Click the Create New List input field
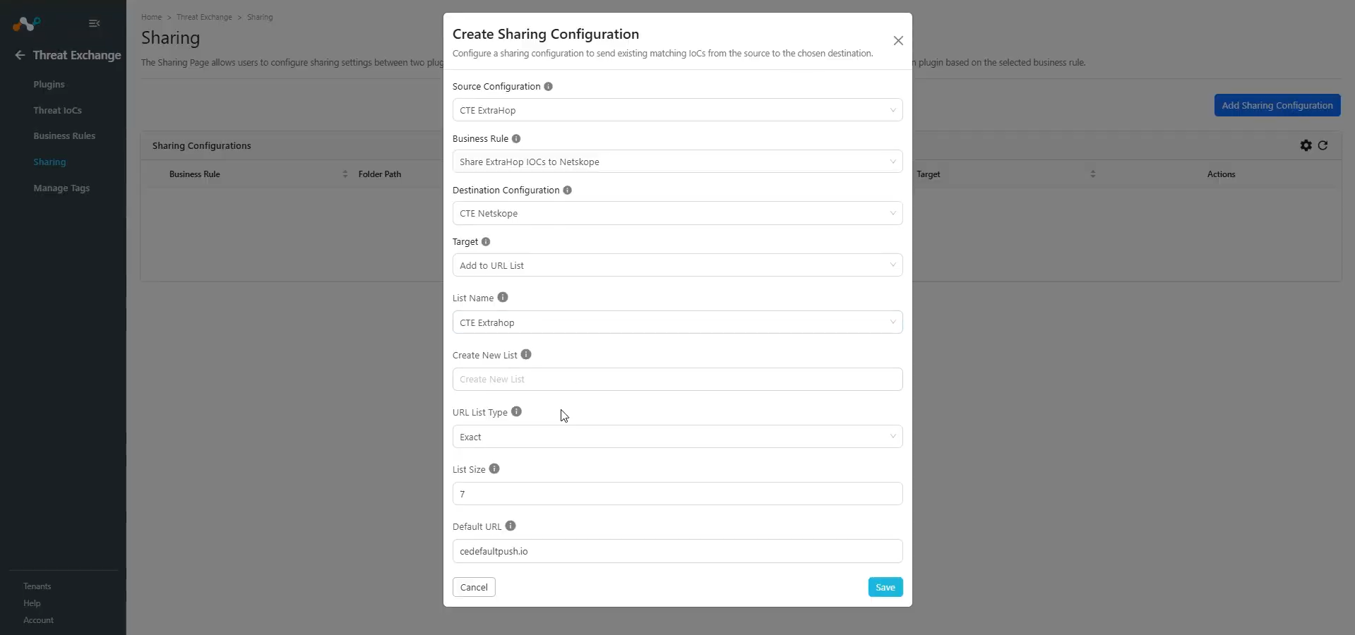This screenshot has height=635, width=1355. click(x=677, y=380)
